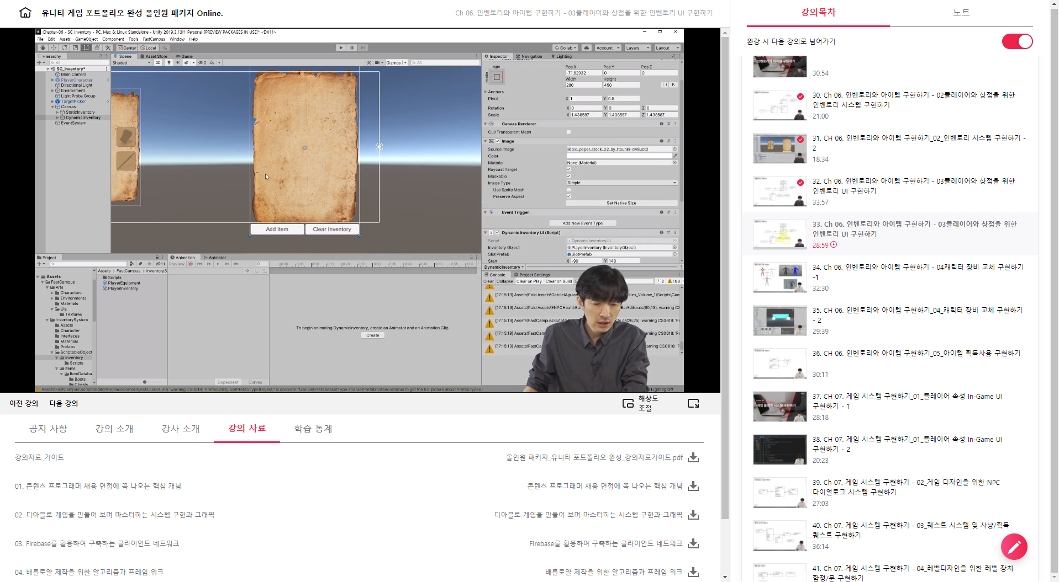Select the Unity Hand tool

[x=43, y=48]
